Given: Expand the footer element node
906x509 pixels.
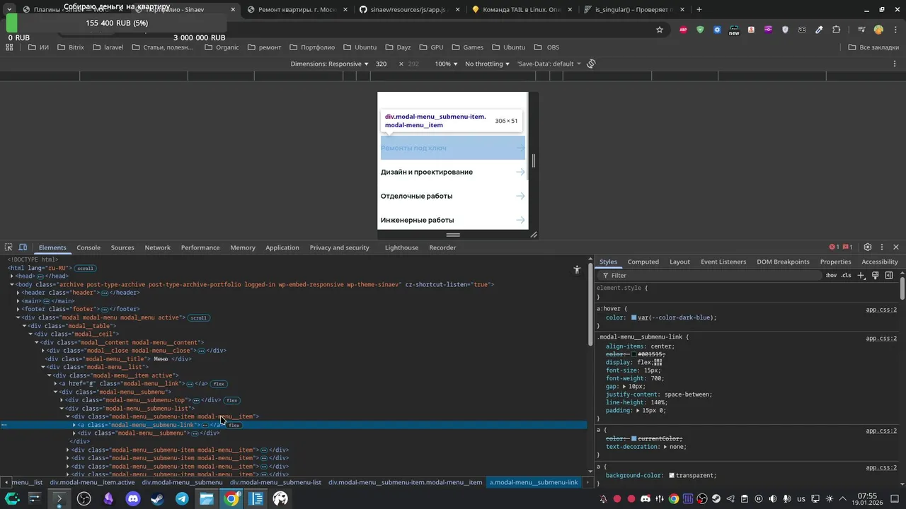Looking at the screenshot, I should tap(18, 309).
